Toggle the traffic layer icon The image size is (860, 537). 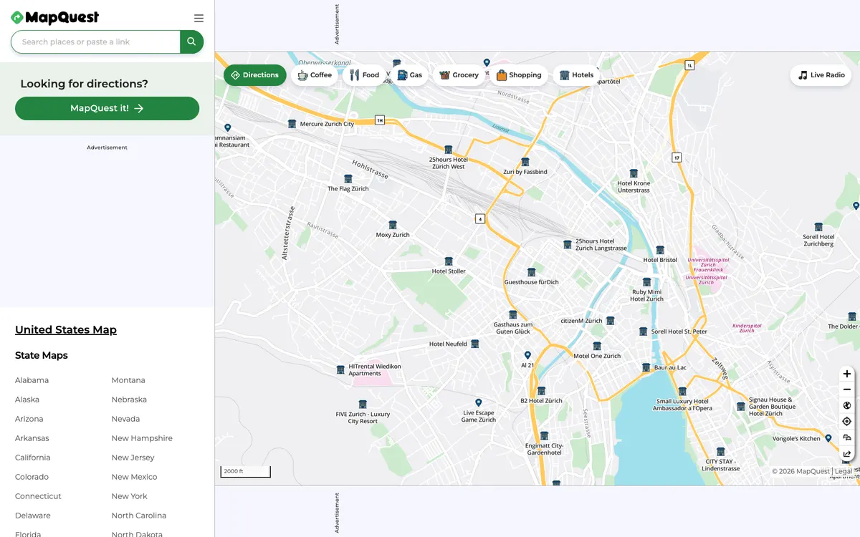pyautogui.click(x=847, y=437)
